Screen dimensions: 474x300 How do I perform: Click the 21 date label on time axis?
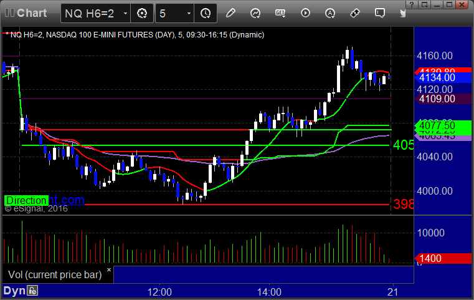(x=392, y=292)
